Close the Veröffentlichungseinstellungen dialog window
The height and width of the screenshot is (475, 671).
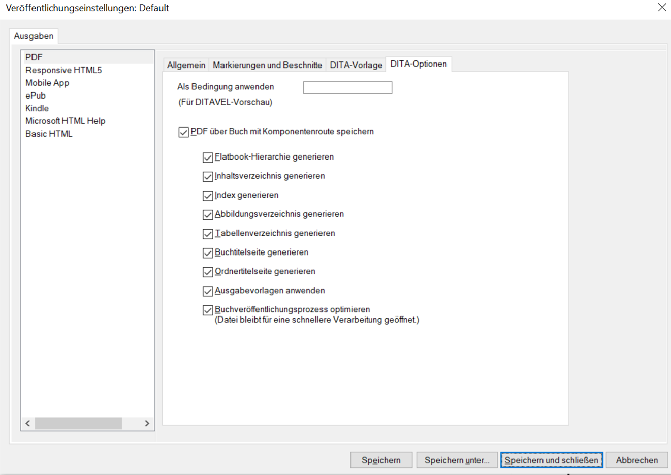pos(662,8)
